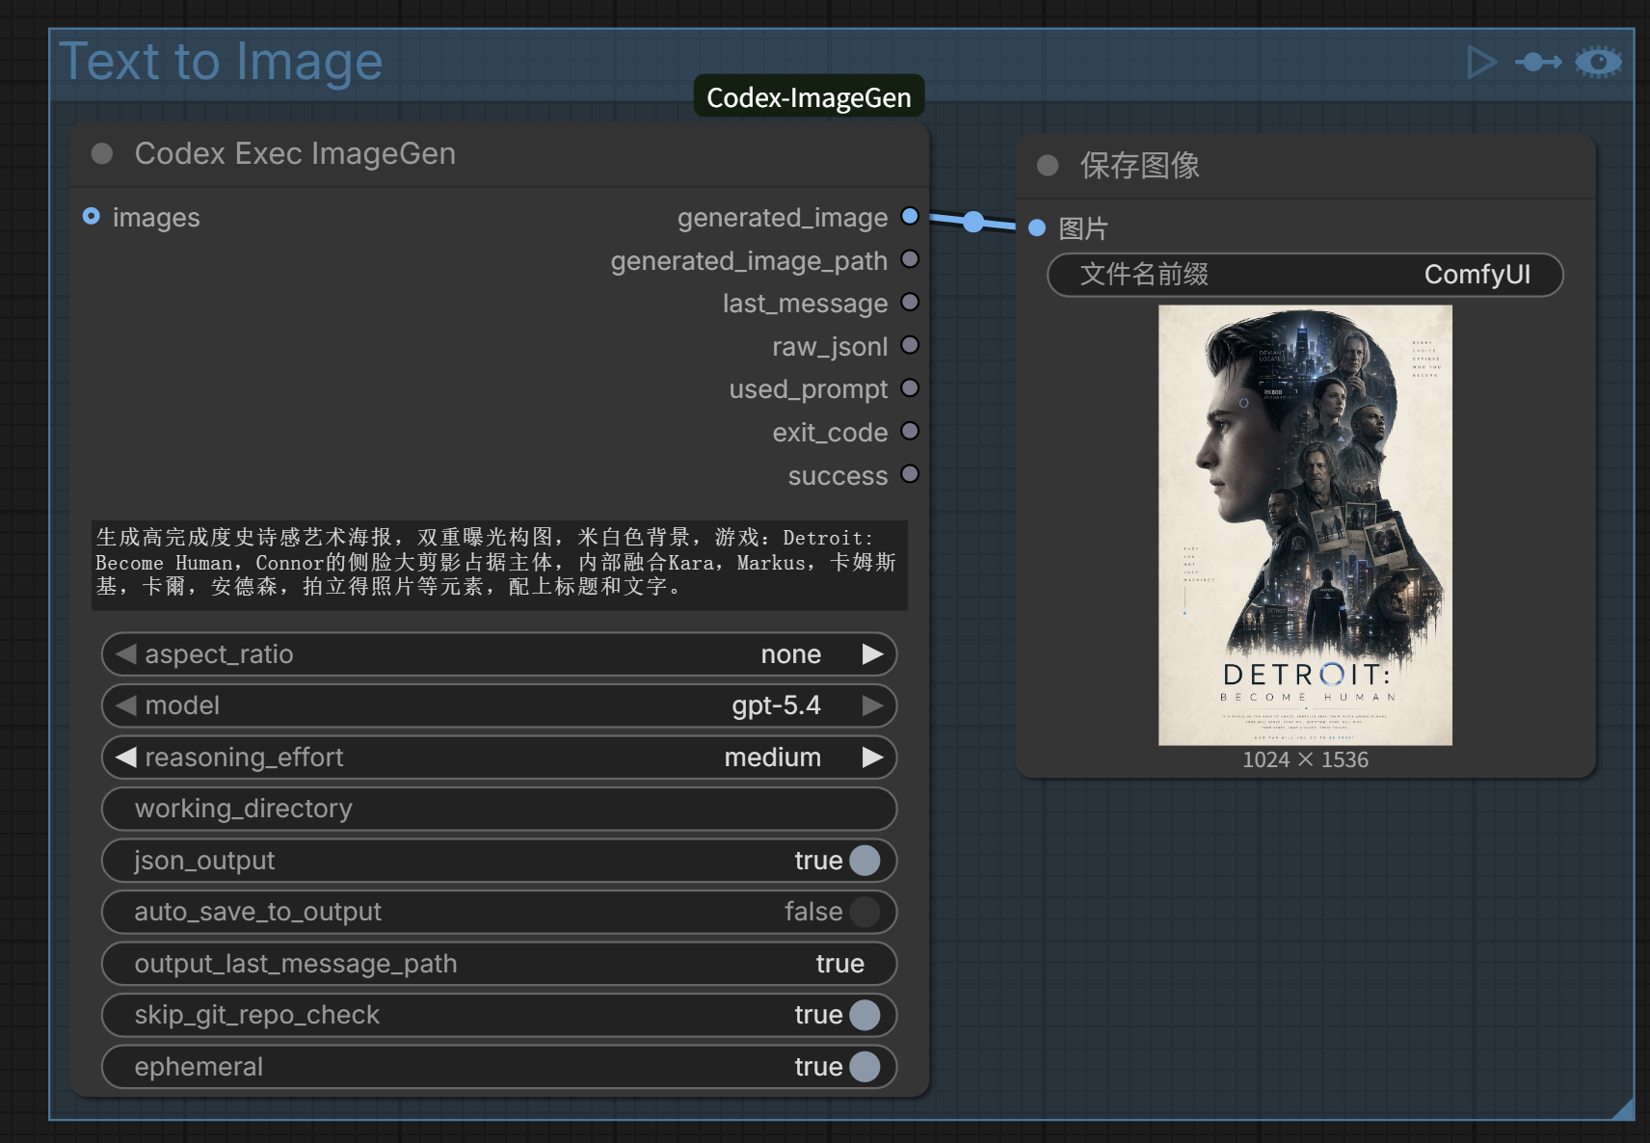The height and width of the screenshot is (1143, 1650).
Task: Advance aspect_ratio with right arrow
Action: [x=872, y=654]
